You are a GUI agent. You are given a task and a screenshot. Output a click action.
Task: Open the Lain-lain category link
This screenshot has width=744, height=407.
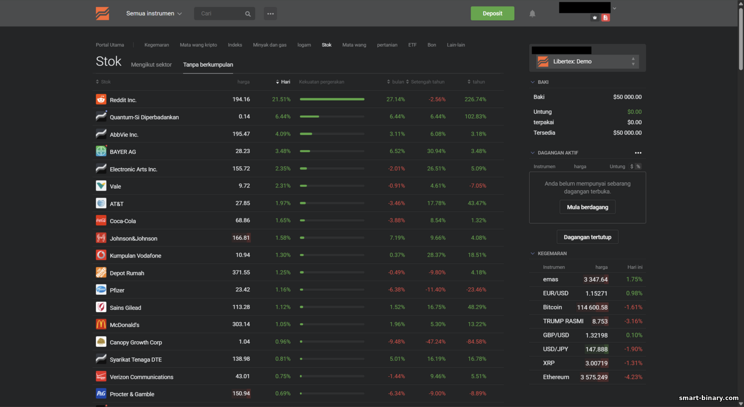456,45
